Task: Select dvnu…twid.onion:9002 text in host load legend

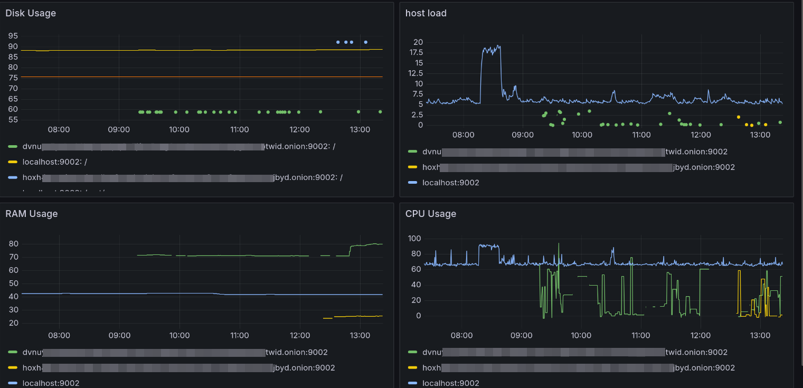Action: pos(574,152)
